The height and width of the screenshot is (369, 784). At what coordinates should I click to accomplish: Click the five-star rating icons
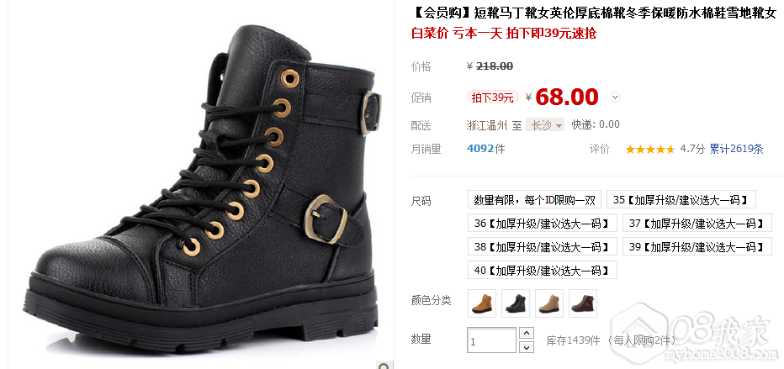coord(650,150)
